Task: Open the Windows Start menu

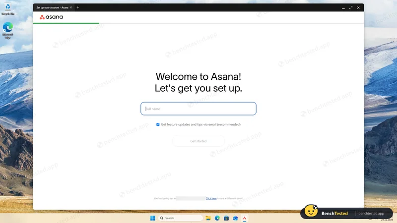Action: coord(153,218)
